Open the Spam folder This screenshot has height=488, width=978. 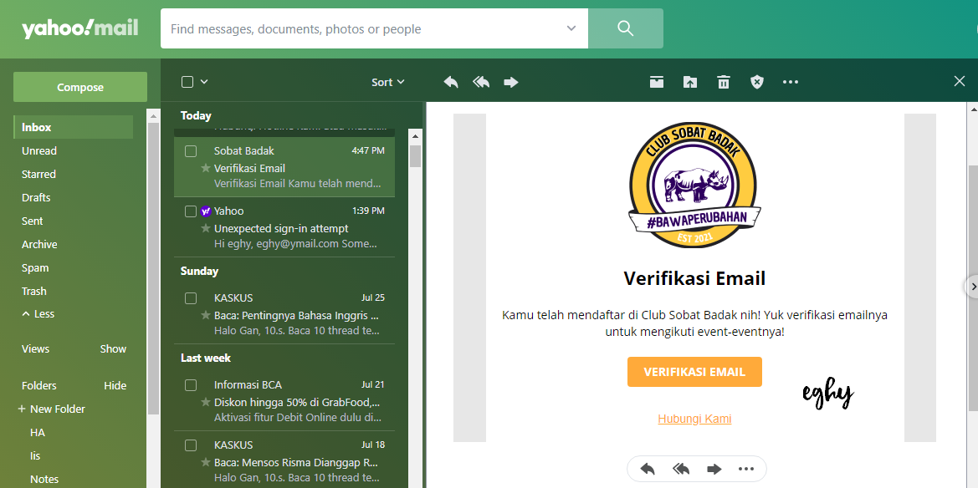click(x=35, y=268)
